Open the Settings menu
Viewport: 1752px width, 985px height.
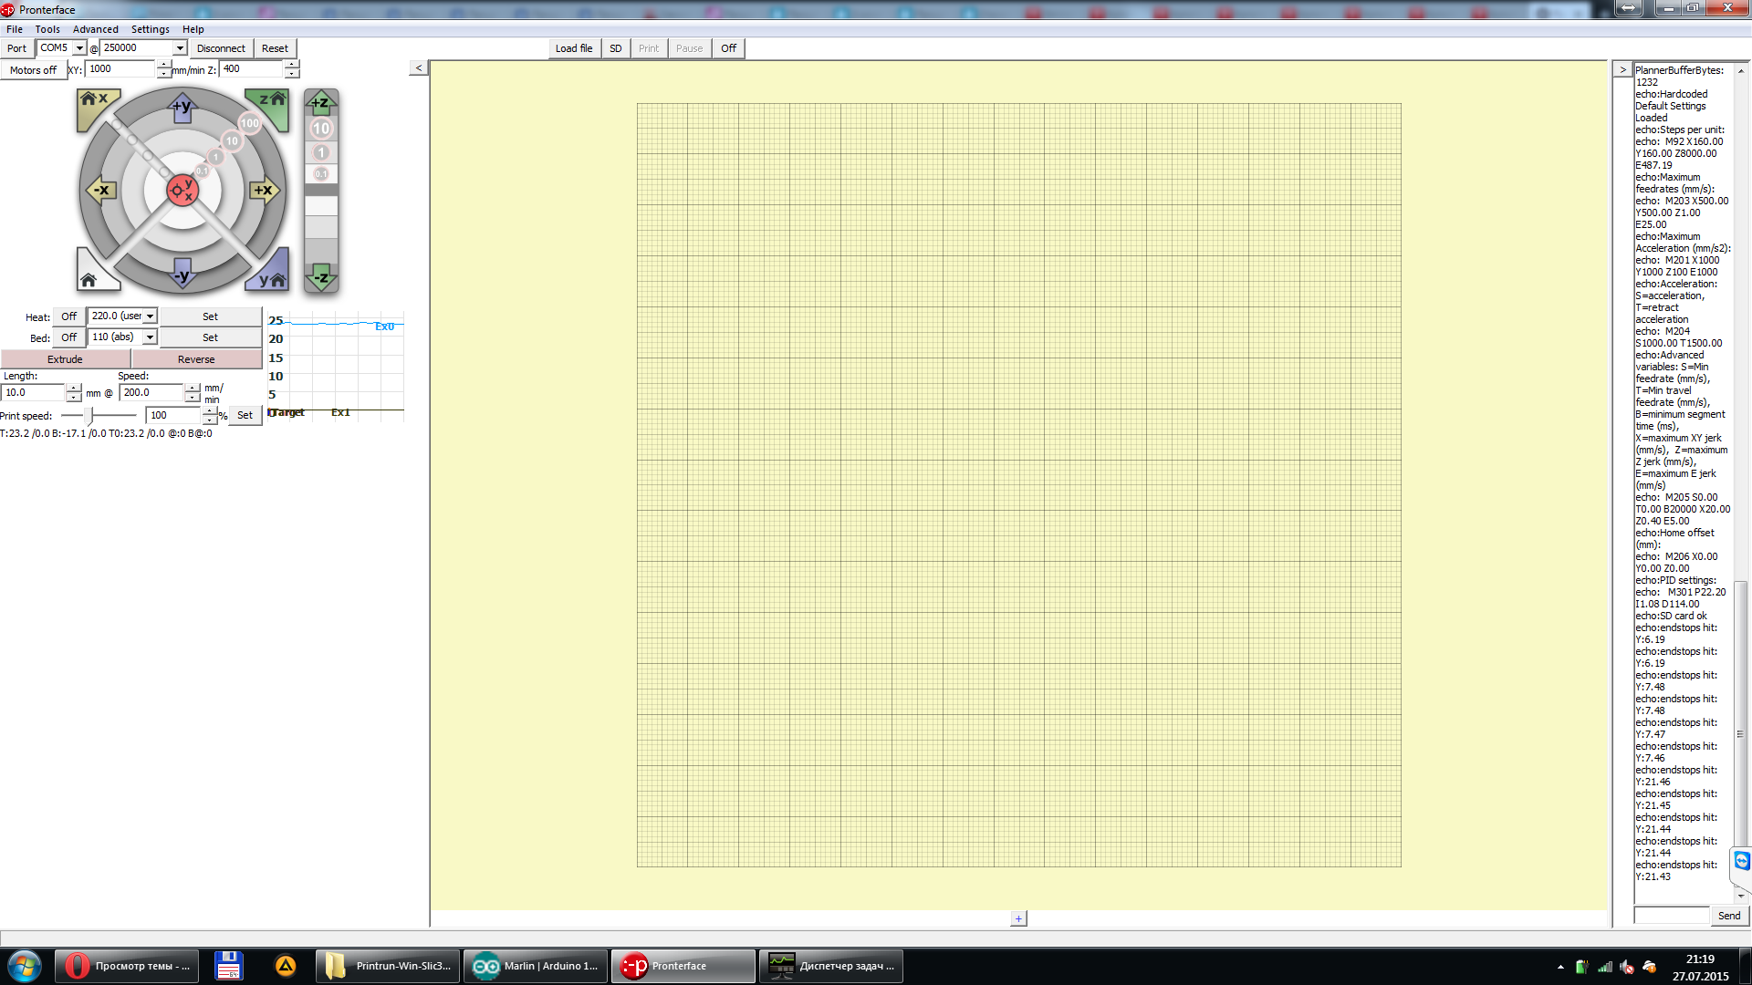click(x=150, y=29)
